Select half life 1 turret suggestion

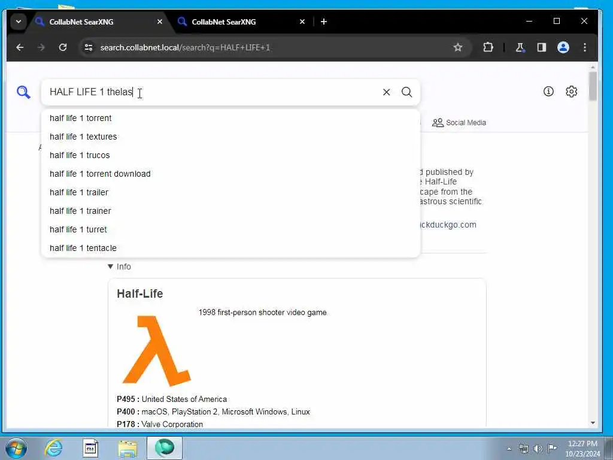click(x=230, y=229)
